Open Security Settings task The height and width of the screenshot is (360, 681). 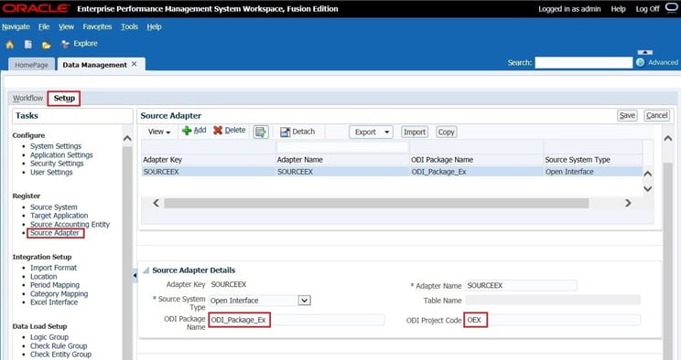57,164
